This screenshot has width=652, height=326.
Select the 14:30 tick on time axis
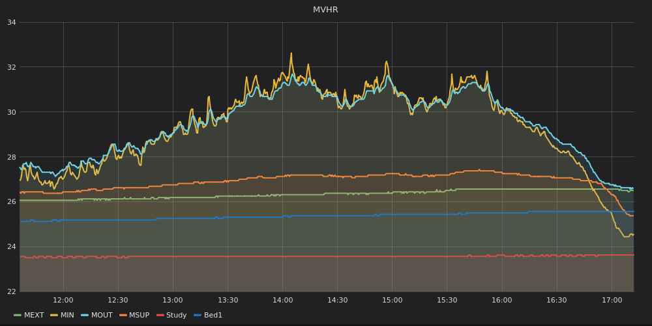pyautogui.click(x=337, y=301)
